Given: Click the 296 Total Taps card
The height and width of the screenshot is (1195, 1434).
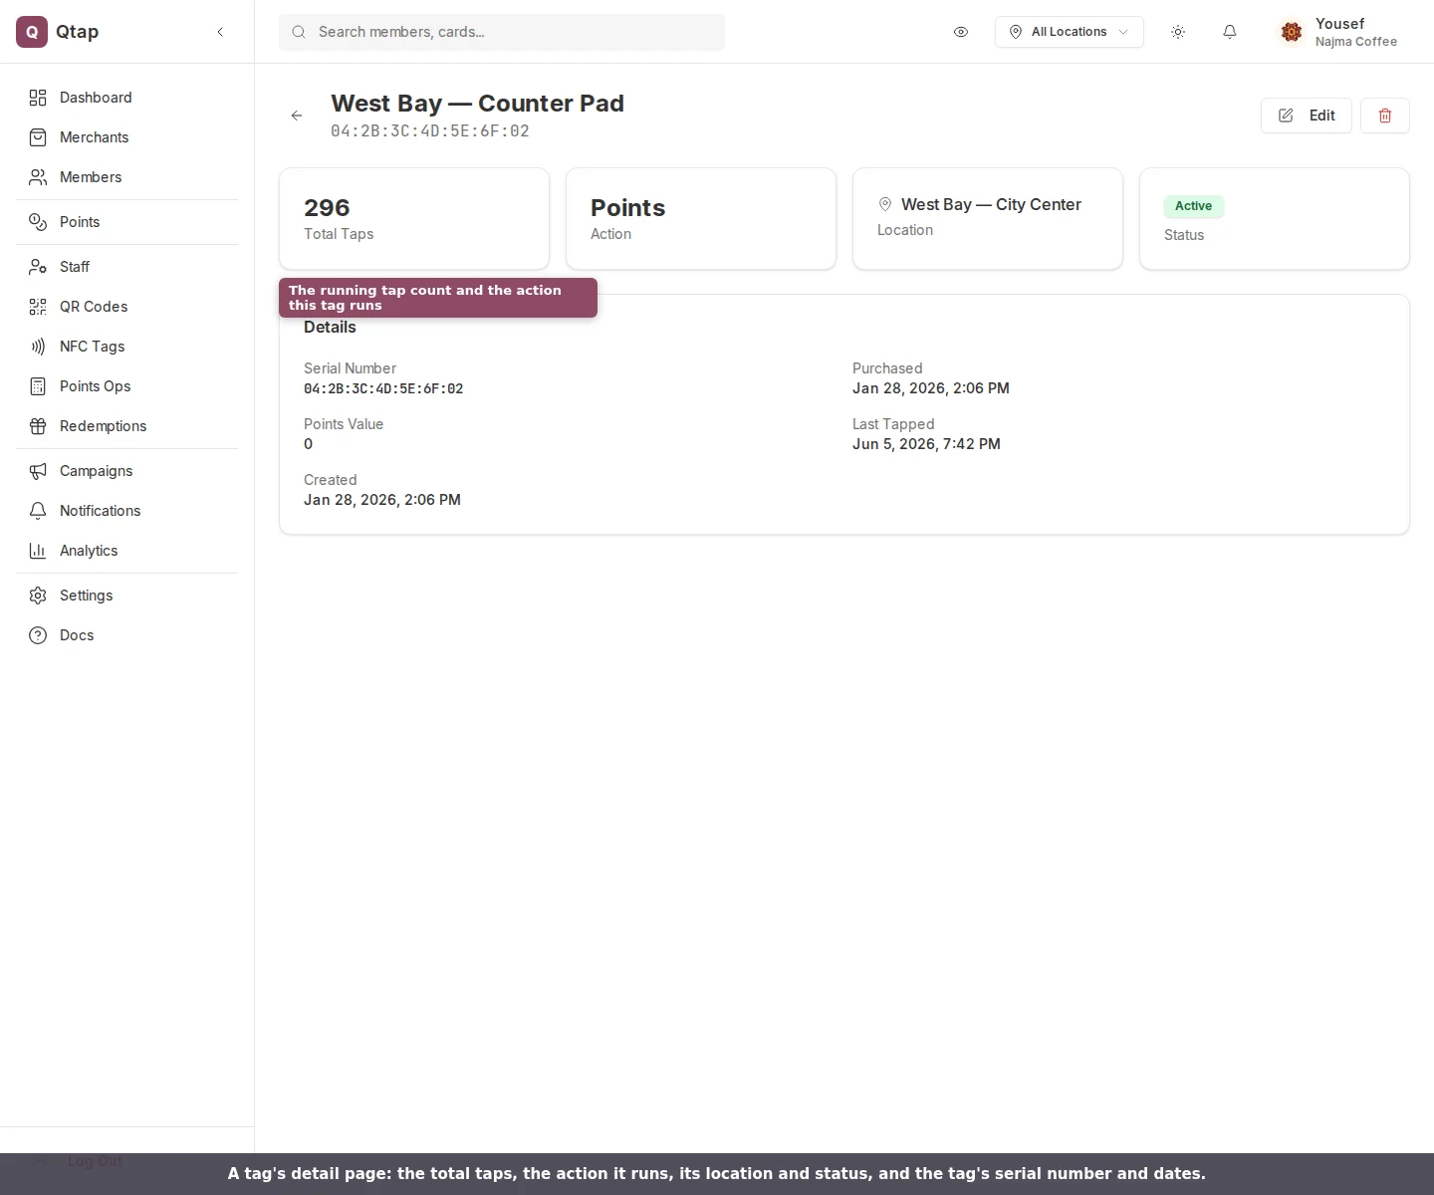Looking at the screenshot, I should (x=414, y=219).
